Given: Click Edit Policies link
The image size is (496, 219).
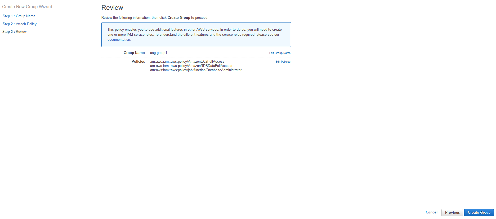Looking at the screenshot, I should click(283, 62).
